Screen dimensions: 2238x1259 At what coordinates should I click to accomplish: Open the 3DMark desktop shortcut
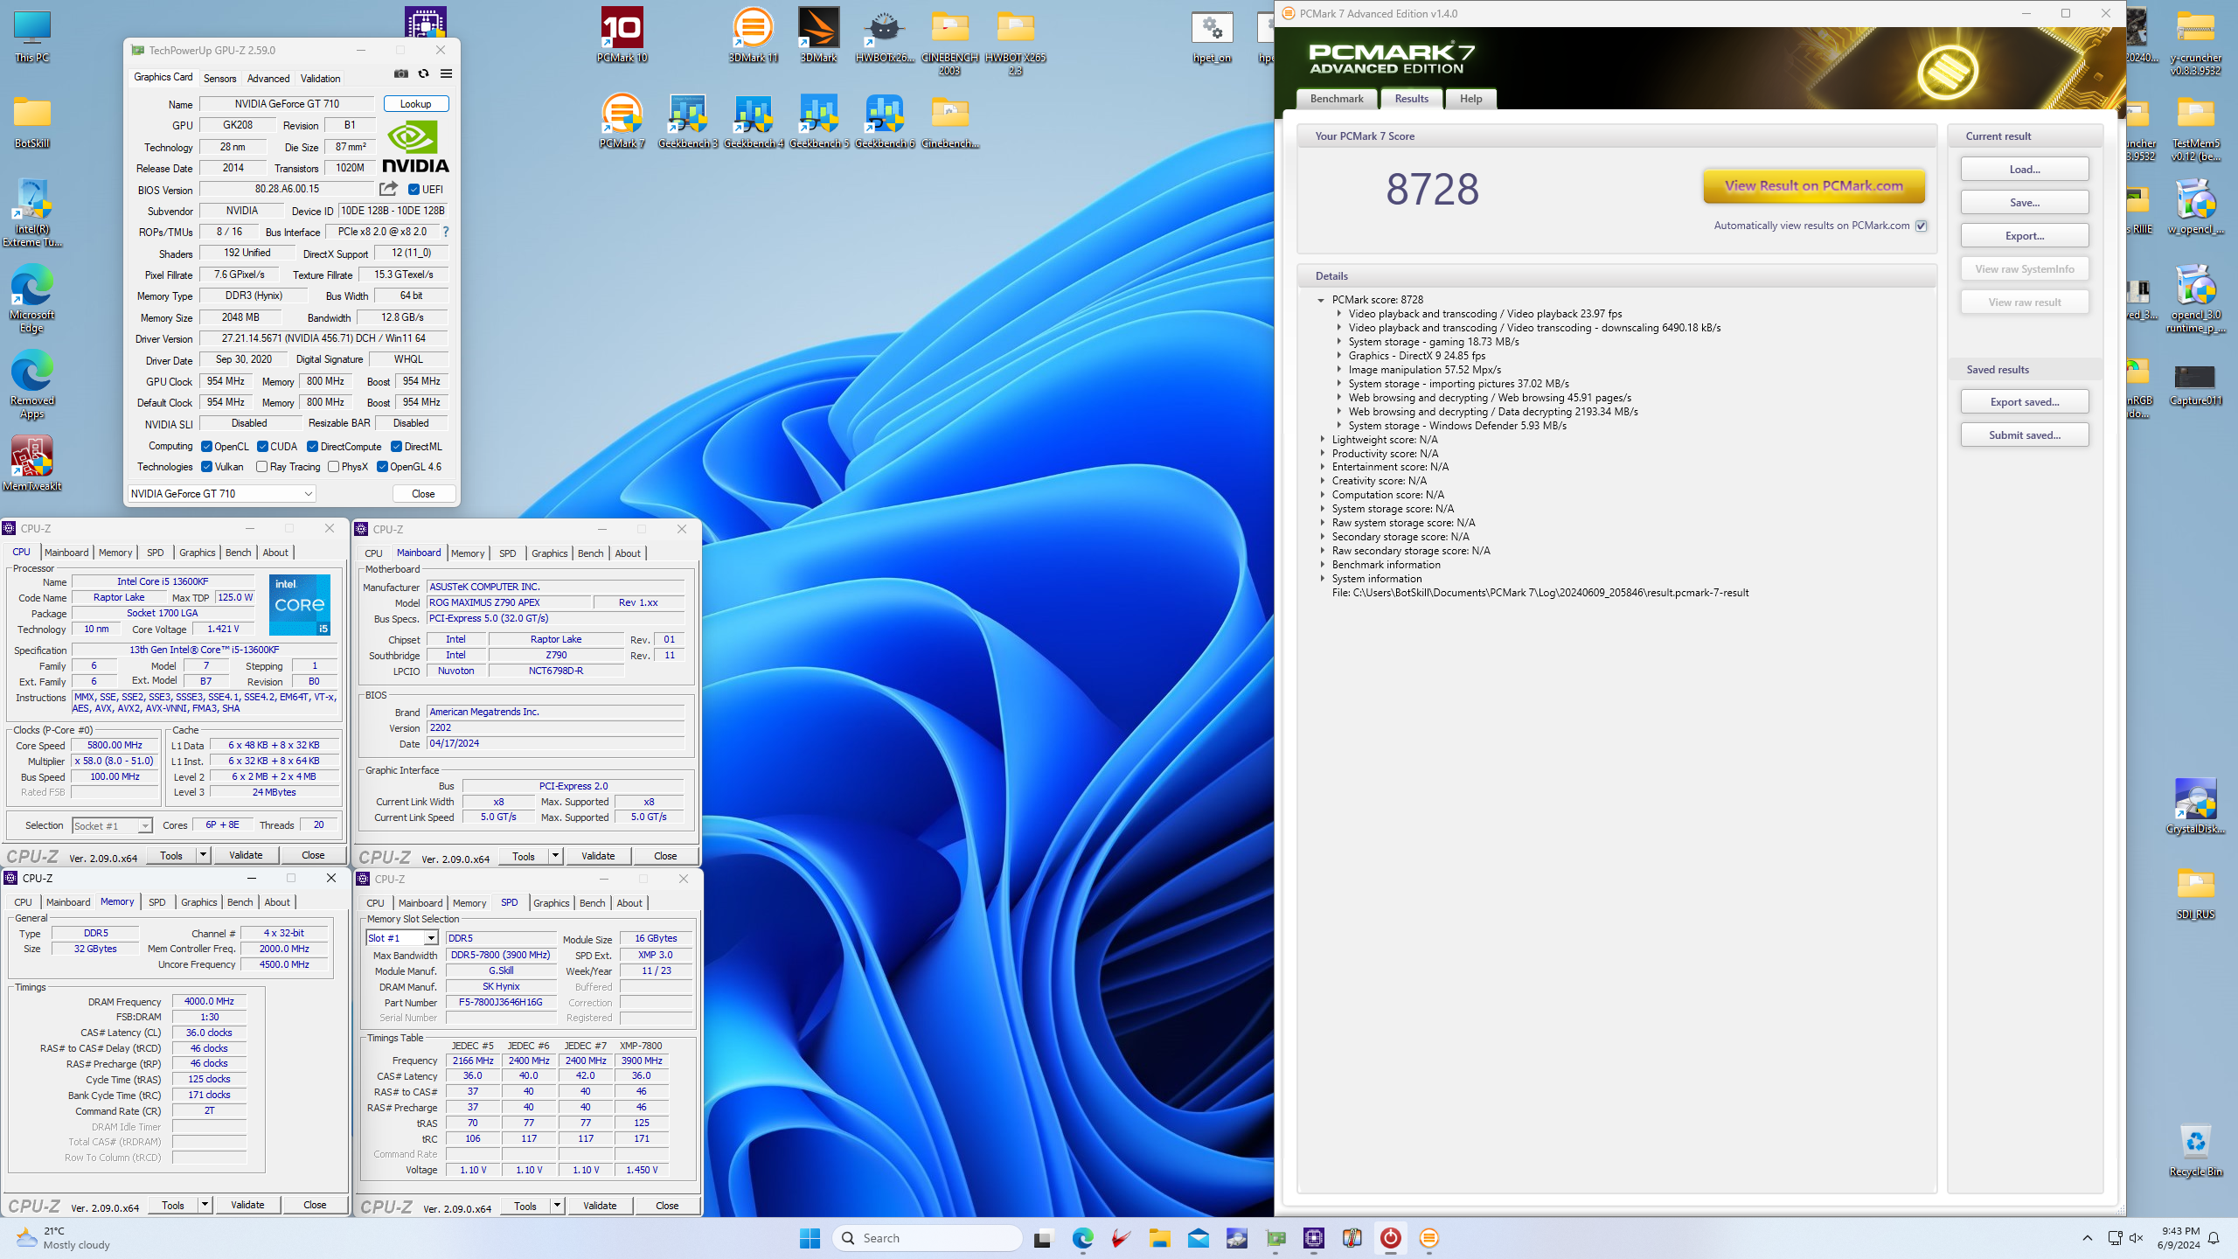[x=818, y=35]
